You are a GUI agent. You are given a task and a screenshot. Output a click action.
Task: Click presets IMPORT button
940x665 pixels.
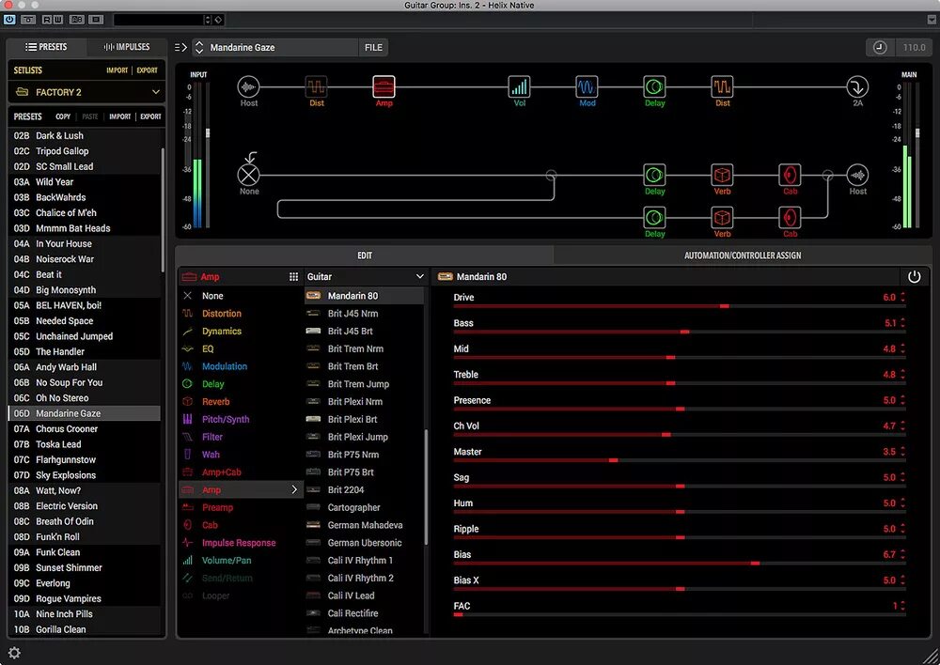[120, 116]
